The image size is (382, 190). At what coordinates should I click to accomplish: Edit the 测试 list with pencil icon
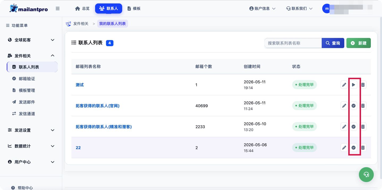[x=344, y=85]
